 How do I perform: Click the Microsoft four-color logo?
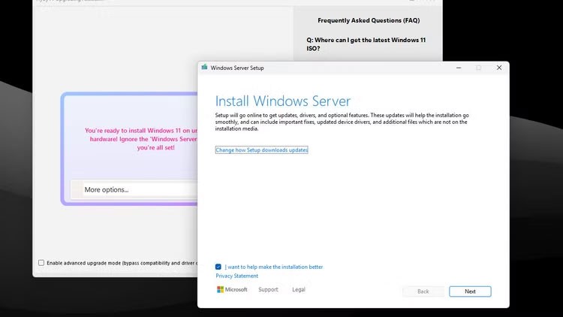[220, 290]
